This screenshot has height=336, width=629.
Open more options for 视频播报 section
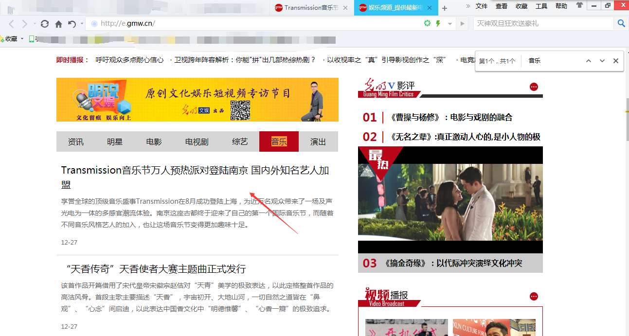tap(534, 296)
